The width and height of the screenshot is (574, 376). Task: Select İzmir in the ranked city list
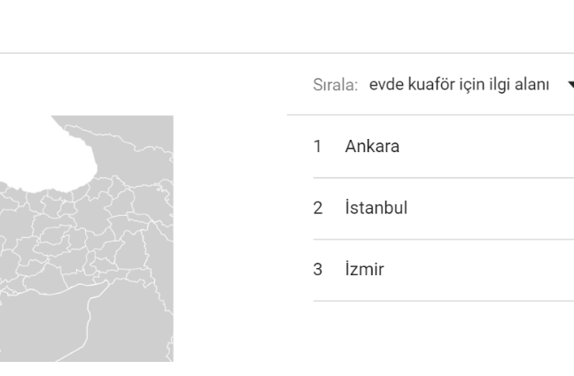(365, 269)
